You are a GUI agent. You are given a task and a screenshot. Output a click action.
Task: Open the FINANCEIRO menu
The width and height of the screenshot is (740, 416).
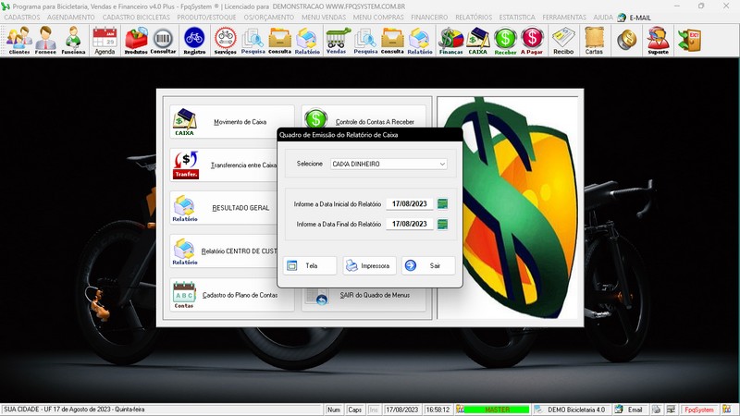[429, 18]
